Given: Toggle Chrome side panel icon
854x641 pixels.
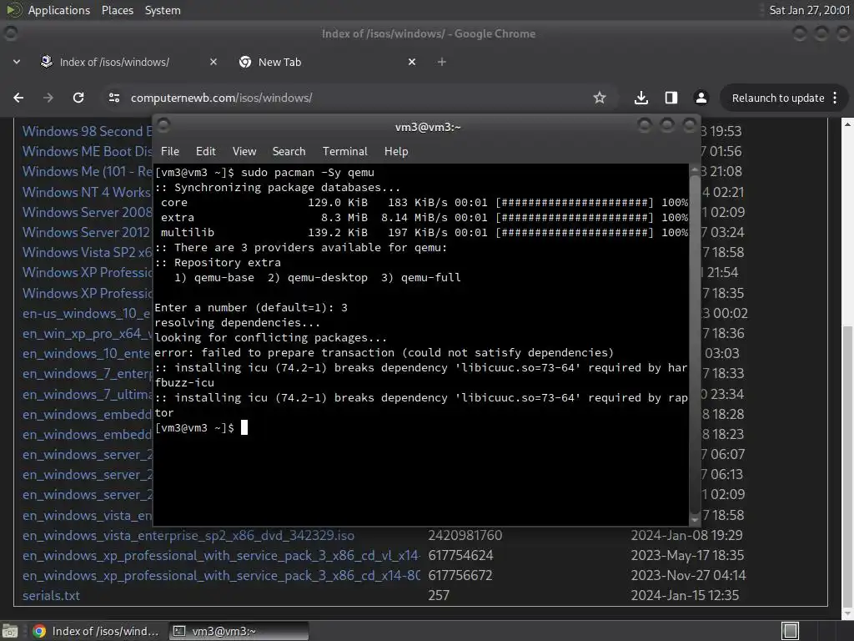Looking at the screenshot, I should [x=671, y=98].
